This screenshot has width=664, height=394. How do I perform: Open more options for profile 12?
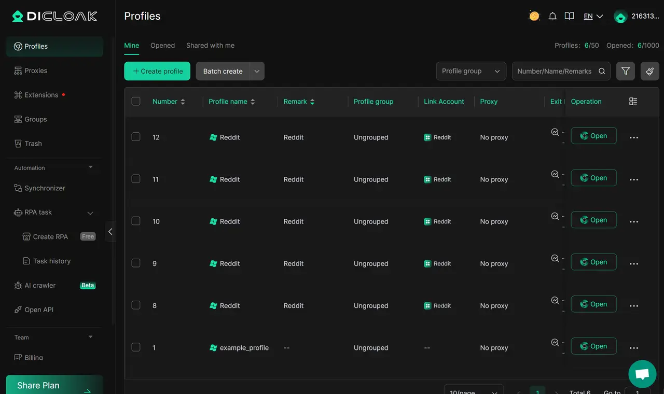(633, 137)
